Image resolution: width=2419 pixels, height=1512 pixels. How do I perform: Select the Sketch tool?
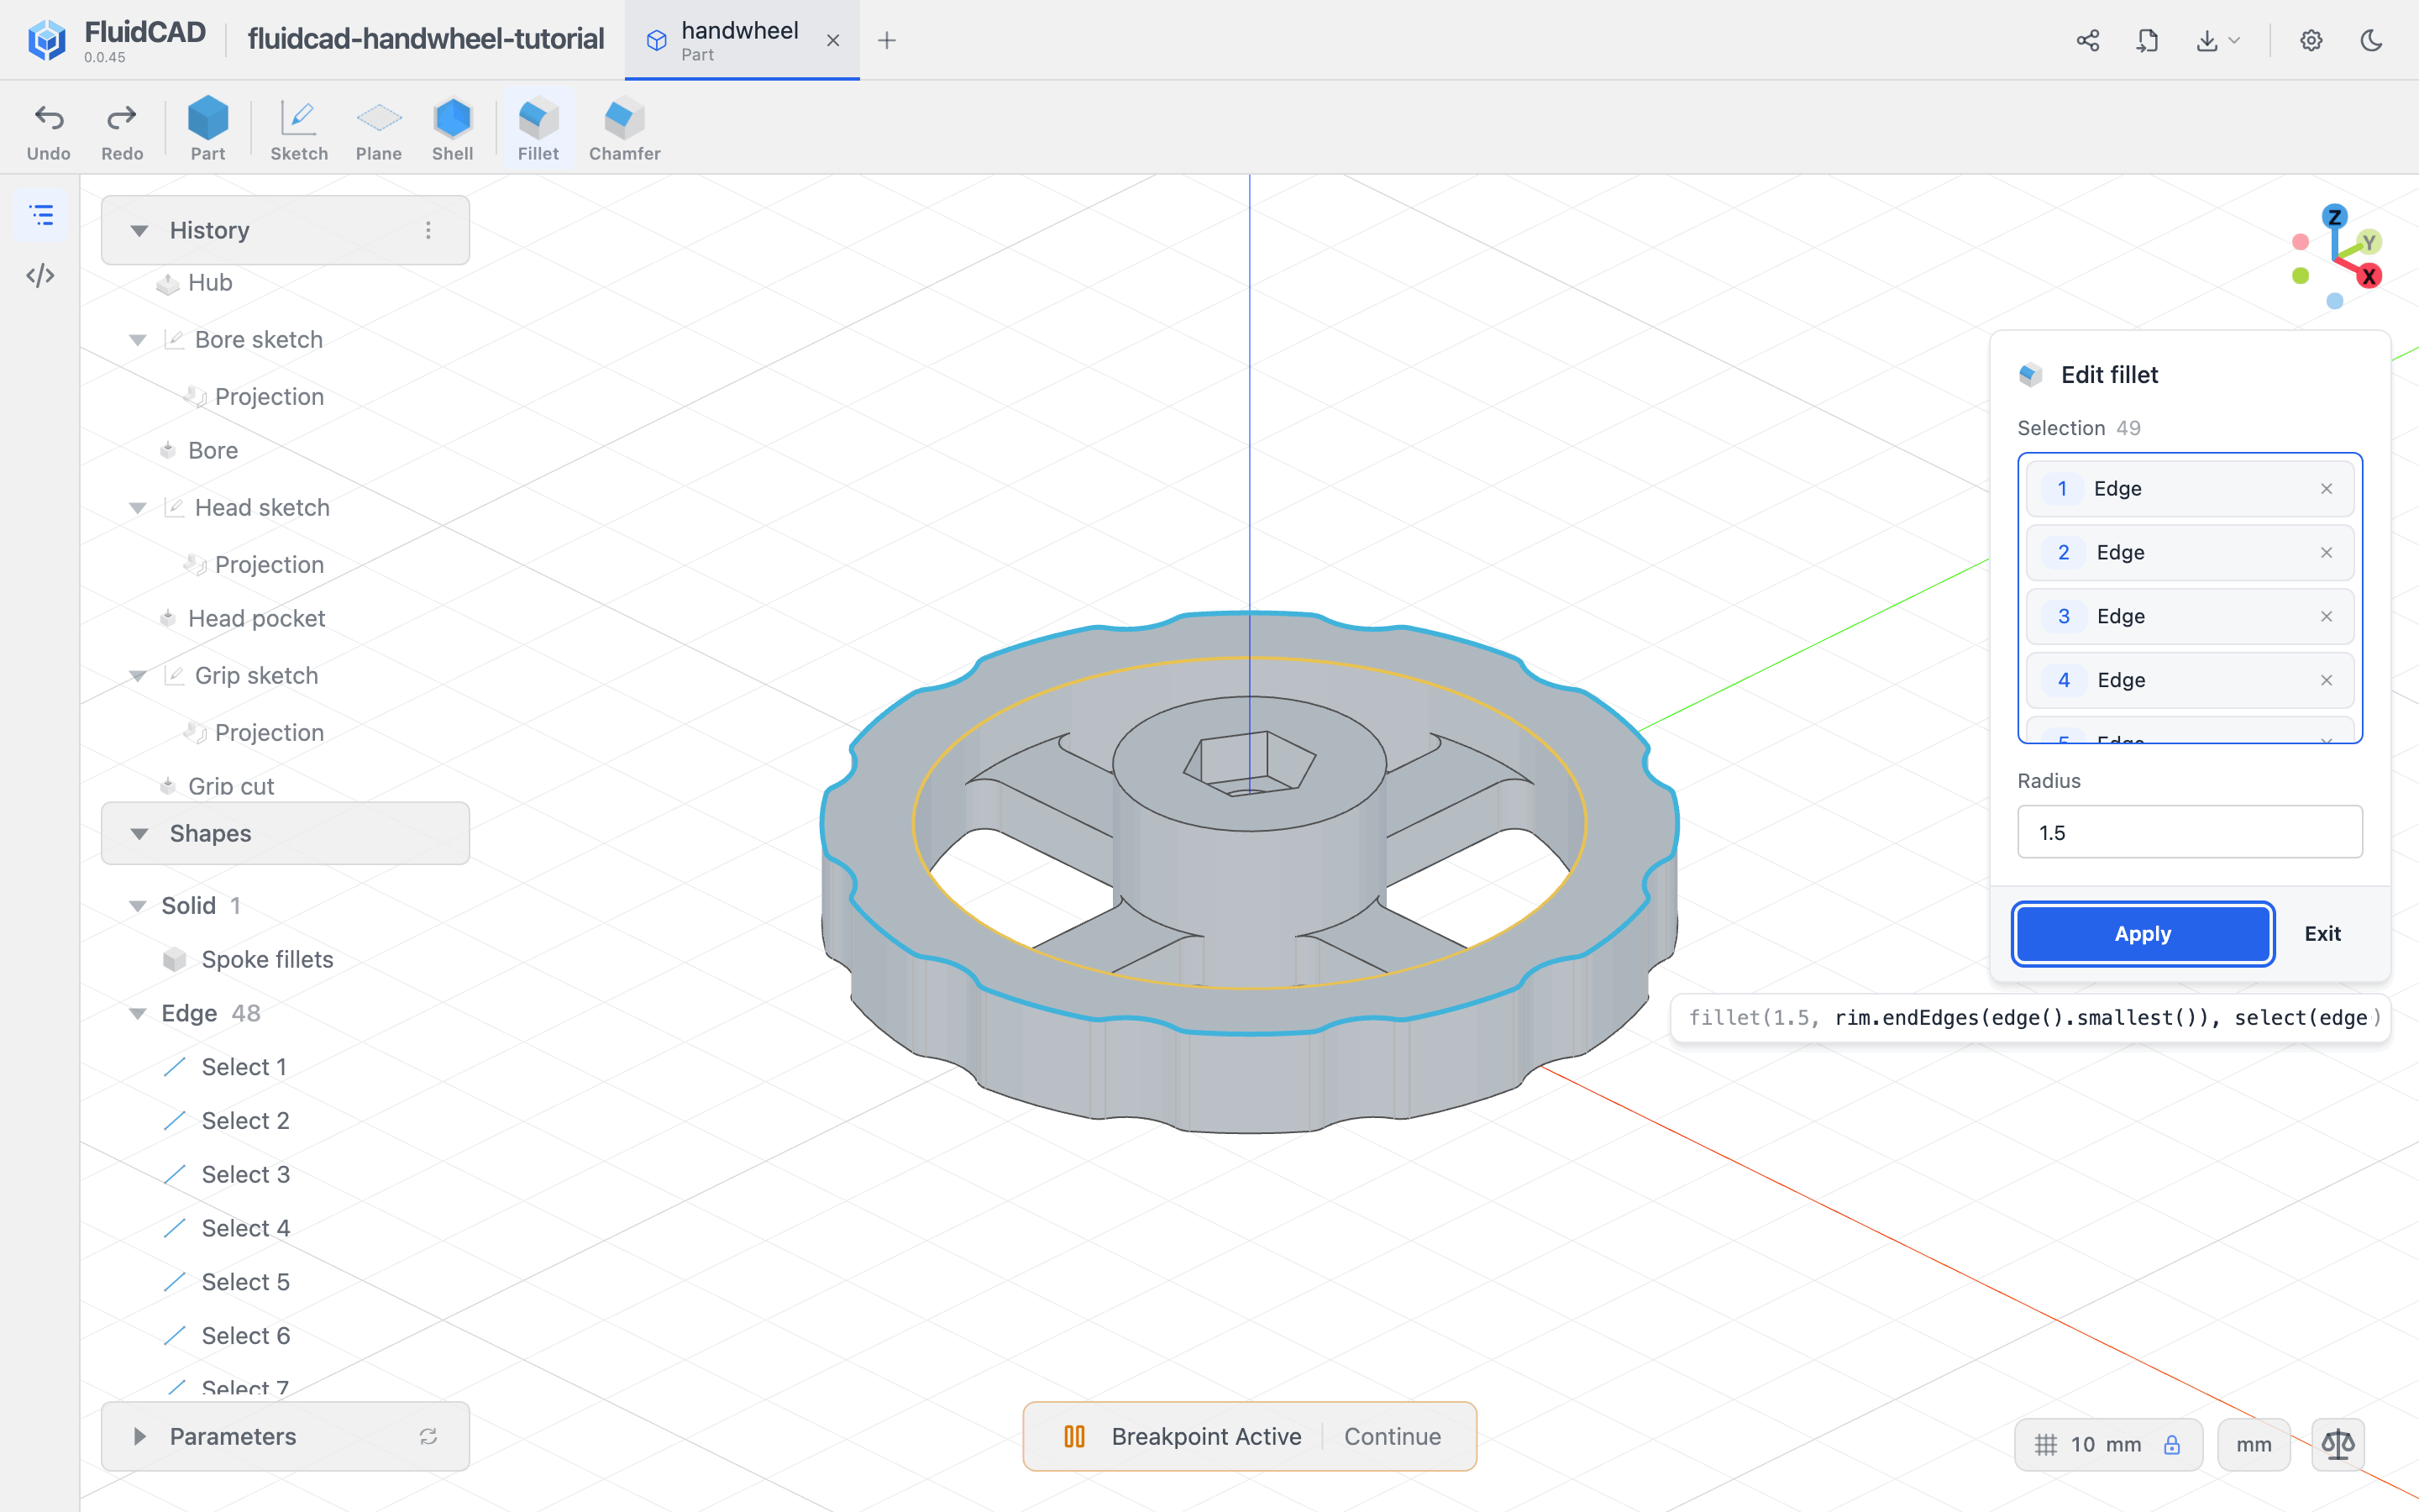[299, 130]
